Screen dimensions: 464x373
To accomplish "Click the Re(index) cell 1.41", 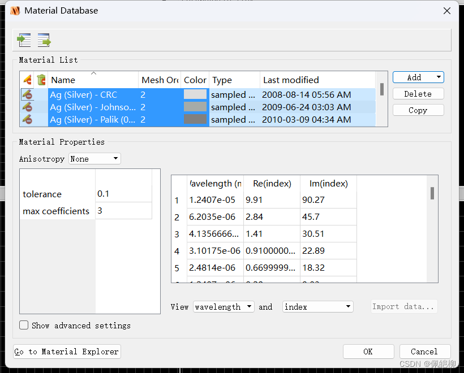I will 272,234.
